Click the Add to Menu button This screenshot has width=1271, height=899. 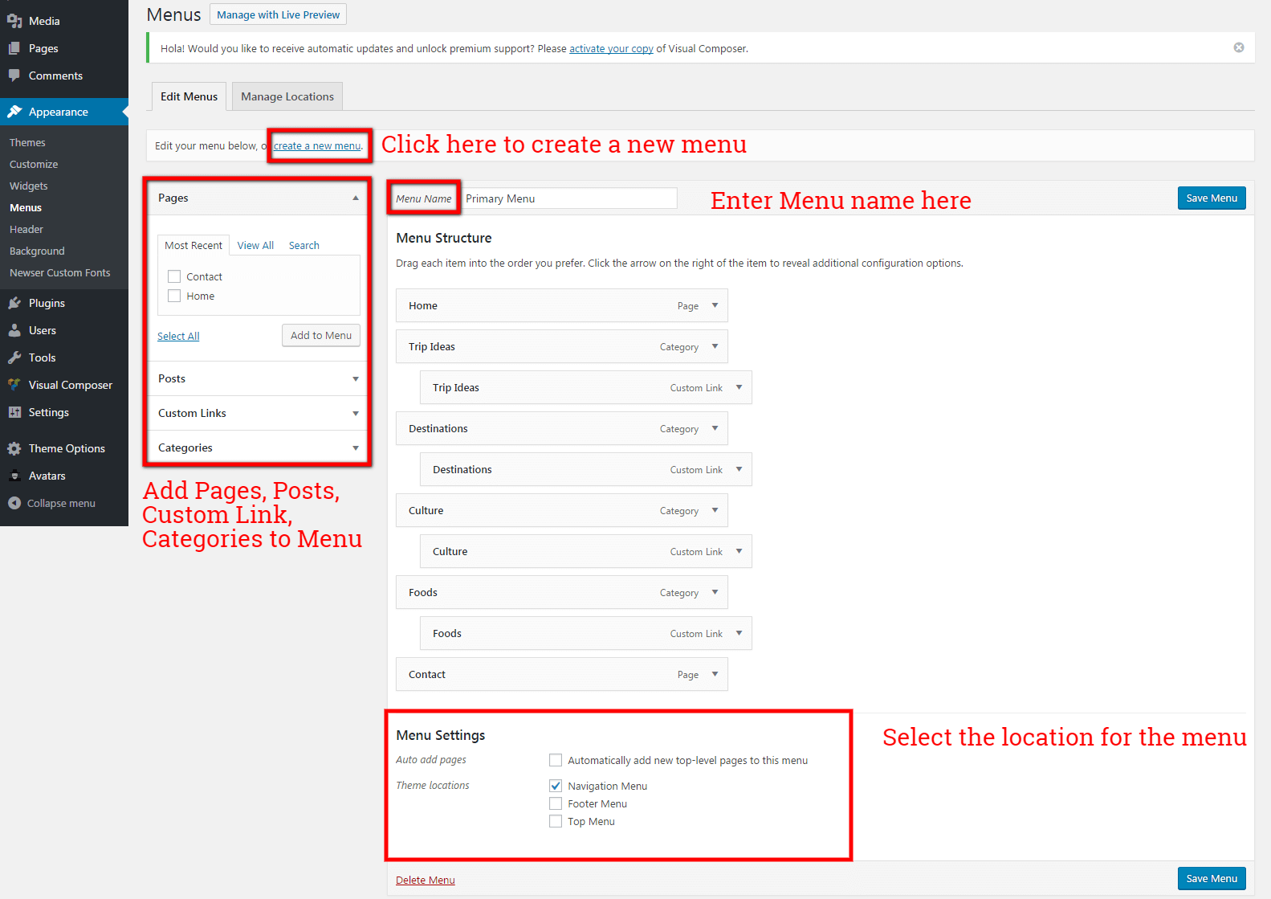[320, 336]
